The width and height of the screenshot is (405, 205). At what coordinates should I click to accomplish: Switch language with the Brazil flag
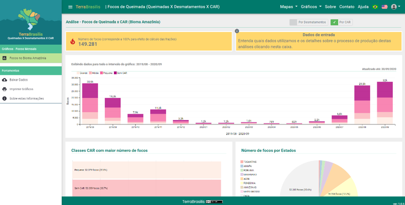(375, 7)
